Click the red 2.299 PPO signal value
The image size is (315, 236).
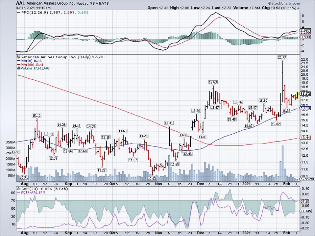coord(68,13)
